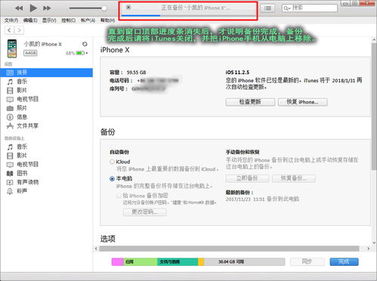
Task: Select 摘要 in the sidebar
Action: point(46,73)
